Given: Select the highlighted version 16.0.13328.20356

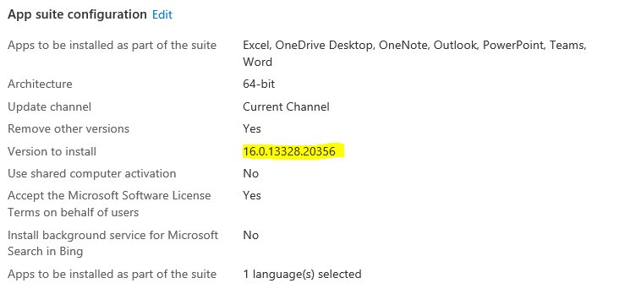Looking at the screenshot, I should click(x=289, y=151).
